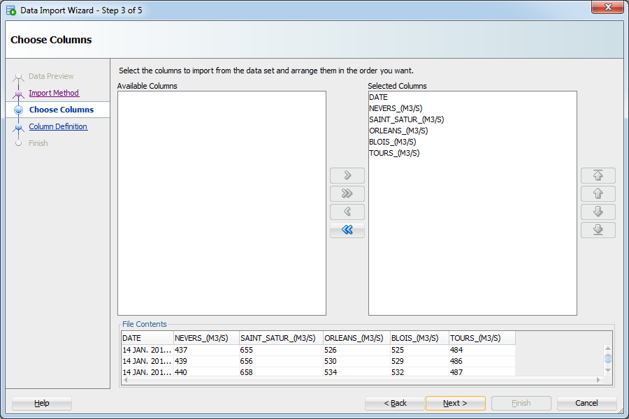Select TOURS_(M3/S) in Selected Columns list
Image resolution: width=629 pixels, height=419 pixels.
click(x=394, y=153)
